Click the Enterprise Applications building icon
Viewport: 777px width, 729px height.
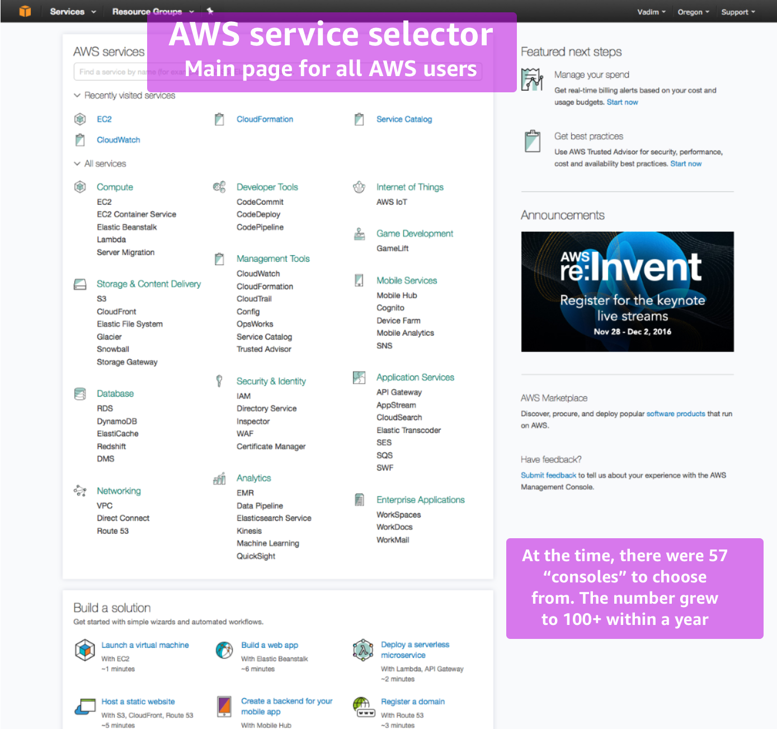click(359, 500)
